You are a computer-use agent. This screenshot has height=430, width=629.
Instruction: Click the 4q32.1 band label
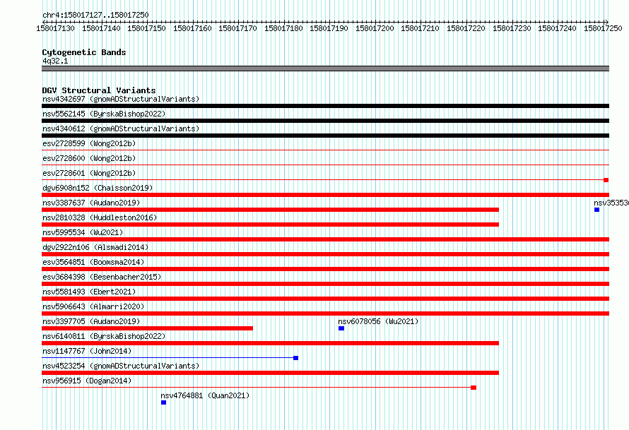click(x=55, y=61)
